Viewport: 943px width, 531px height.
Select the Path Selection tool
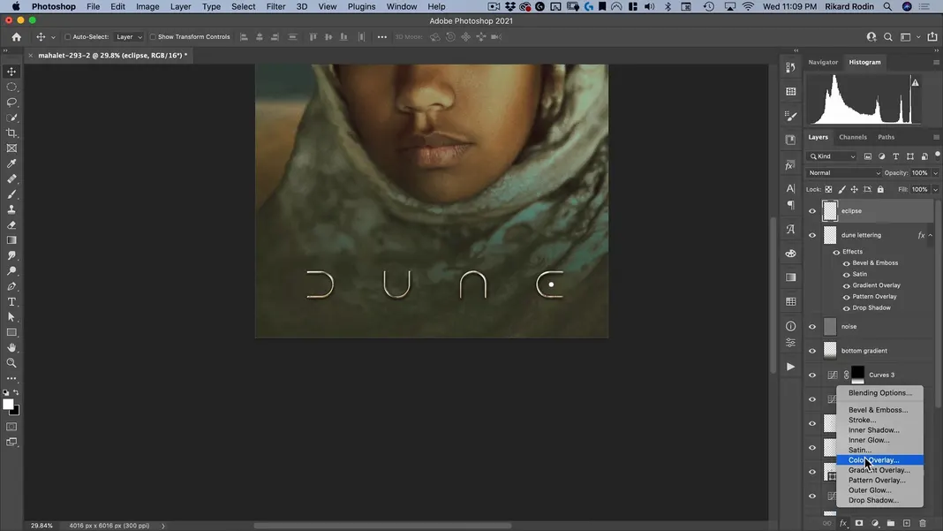coord(11,317)
